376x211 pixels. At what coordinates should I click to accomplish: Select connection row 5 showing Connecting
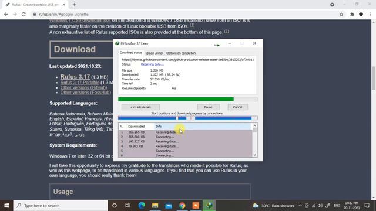[x=185, y=151]
